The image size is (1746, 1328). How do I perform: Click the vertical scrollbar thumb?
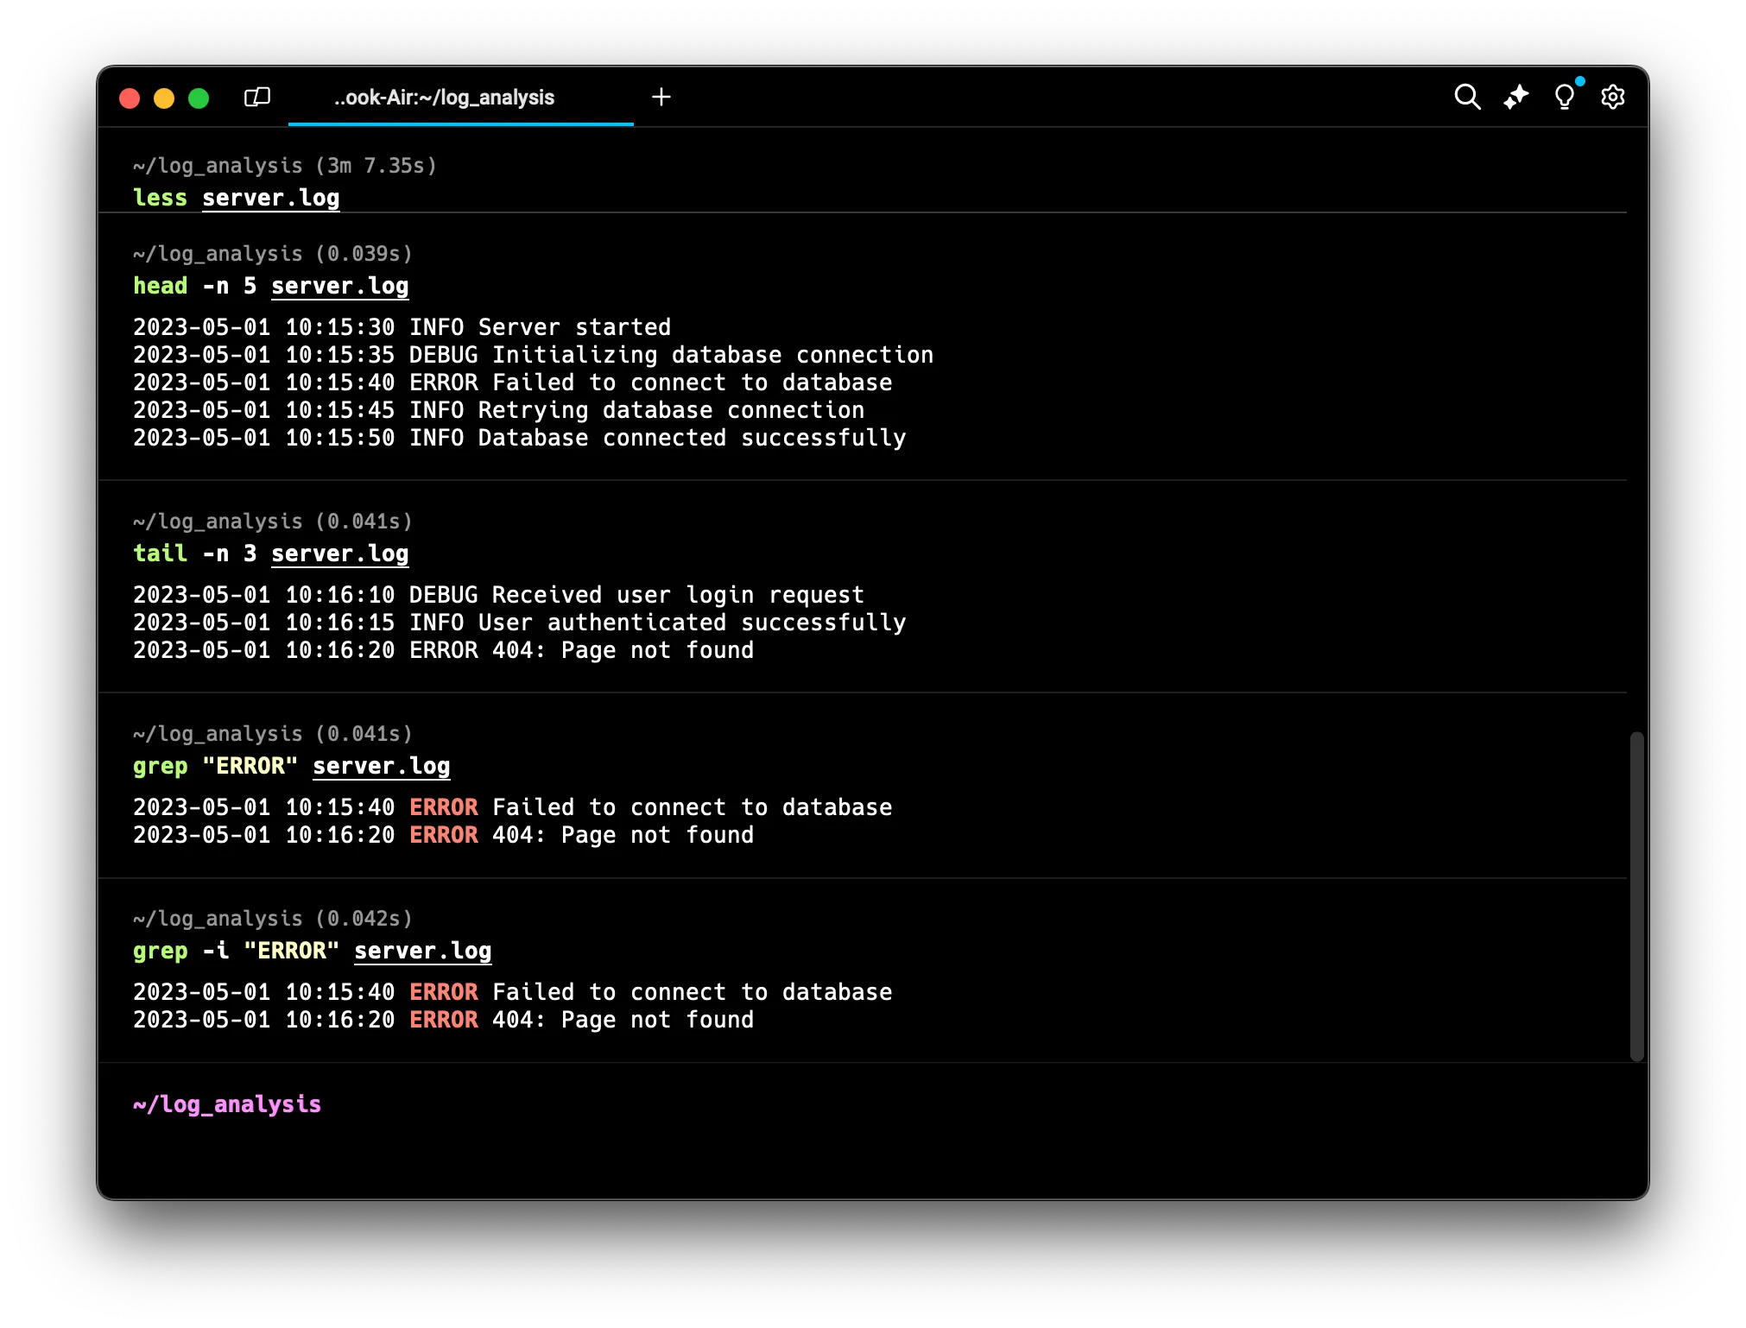tap(1636, 895)
